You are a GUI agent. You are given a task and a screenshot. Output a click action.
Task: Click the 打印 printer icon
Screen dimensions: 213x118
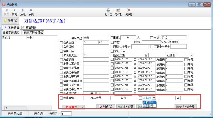coord(108,10)
